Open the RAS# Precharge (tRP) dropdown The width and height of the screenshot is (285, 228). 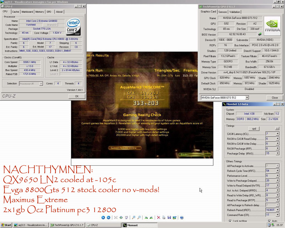[277, 149]
